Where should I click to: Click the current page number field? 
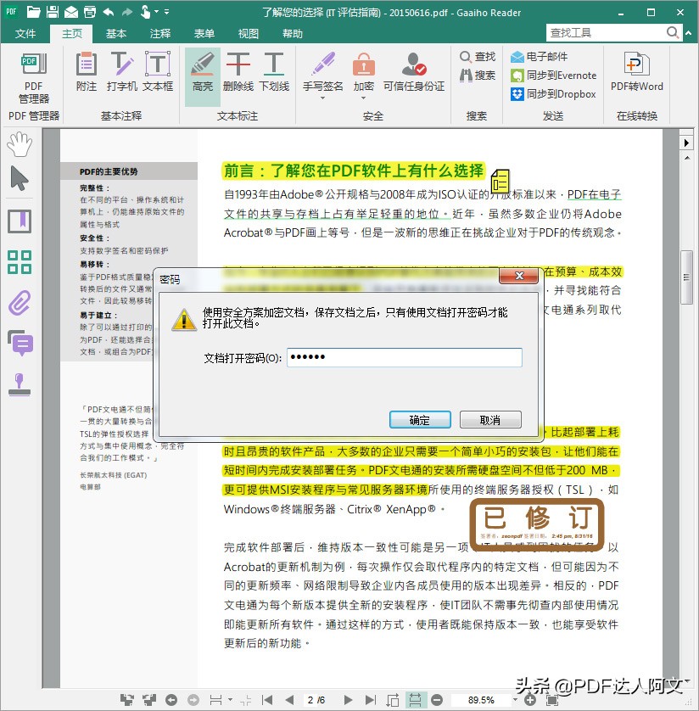pos(316,700)
